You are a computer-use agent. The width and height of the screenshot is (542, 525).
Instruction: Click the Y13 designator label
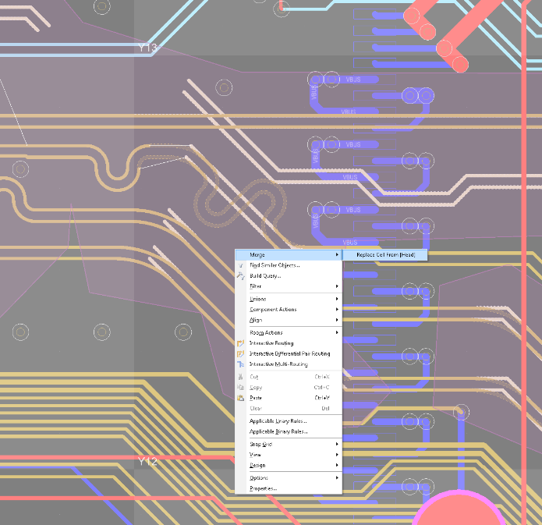147,48
